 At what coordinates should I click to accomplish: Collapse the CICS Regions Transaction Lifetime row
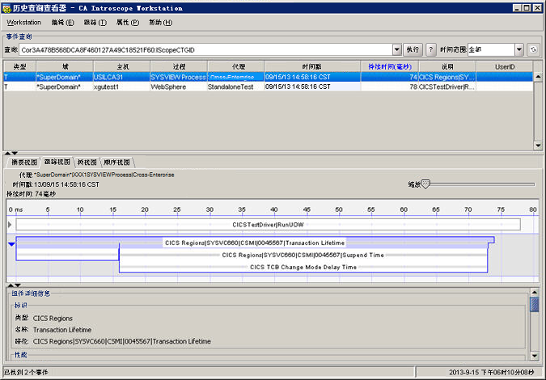11,243
